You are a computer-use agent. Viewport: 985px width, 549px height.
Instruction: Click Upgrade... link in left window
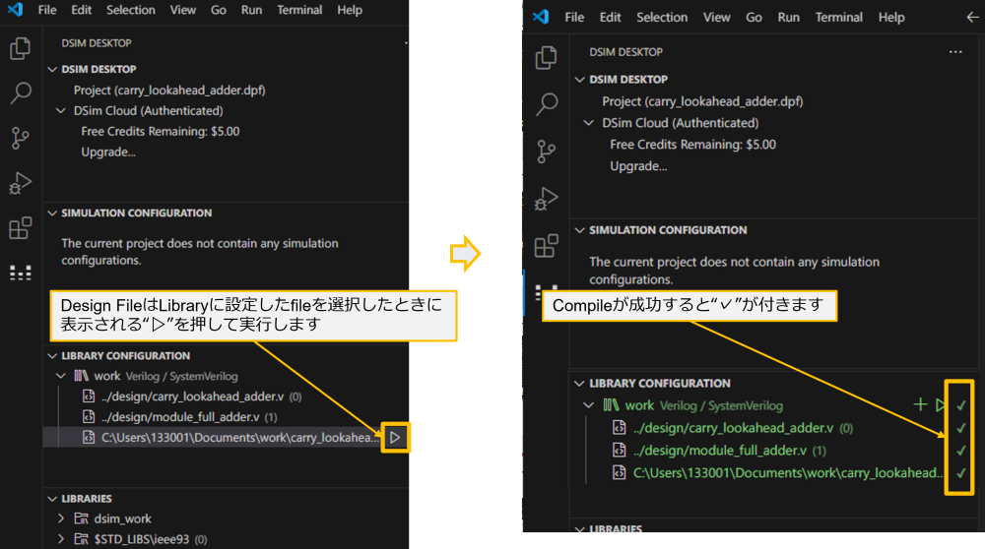[108, 152]
